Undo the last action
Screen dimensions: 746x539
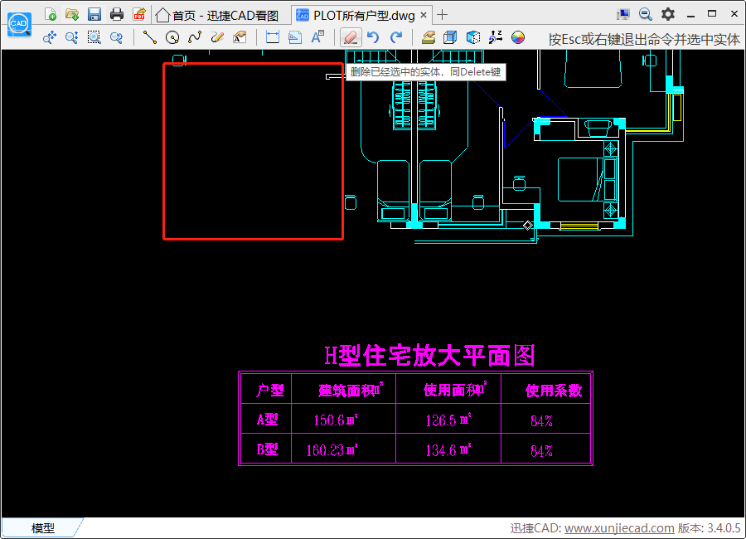coord(374,37)
